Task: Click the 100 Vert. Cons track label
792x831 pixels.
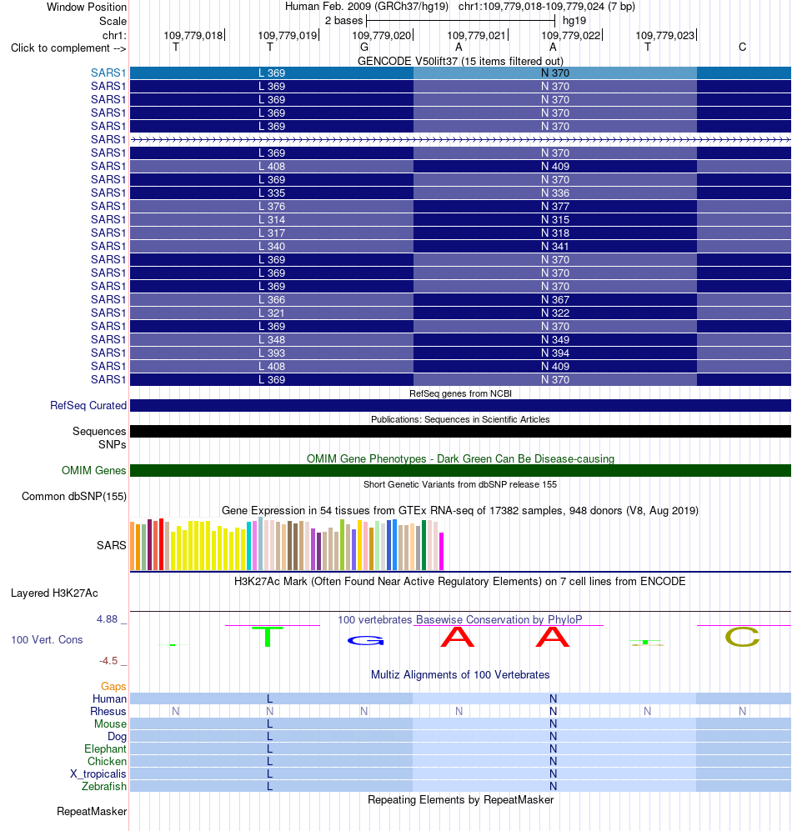Action: (x=47, y=639)
